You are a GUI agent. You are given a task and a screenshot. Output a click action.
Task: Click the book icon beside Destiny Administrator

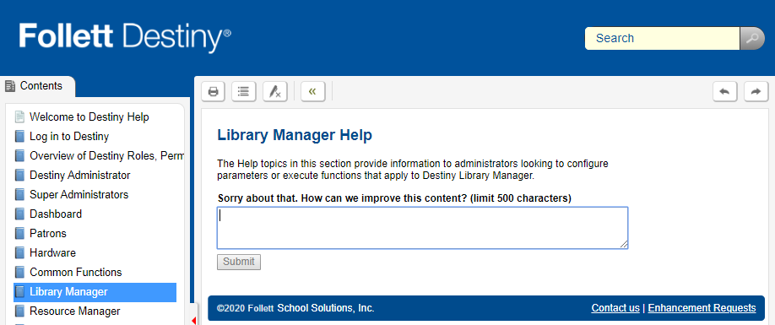pyautogui.click(x=19, y=176)
